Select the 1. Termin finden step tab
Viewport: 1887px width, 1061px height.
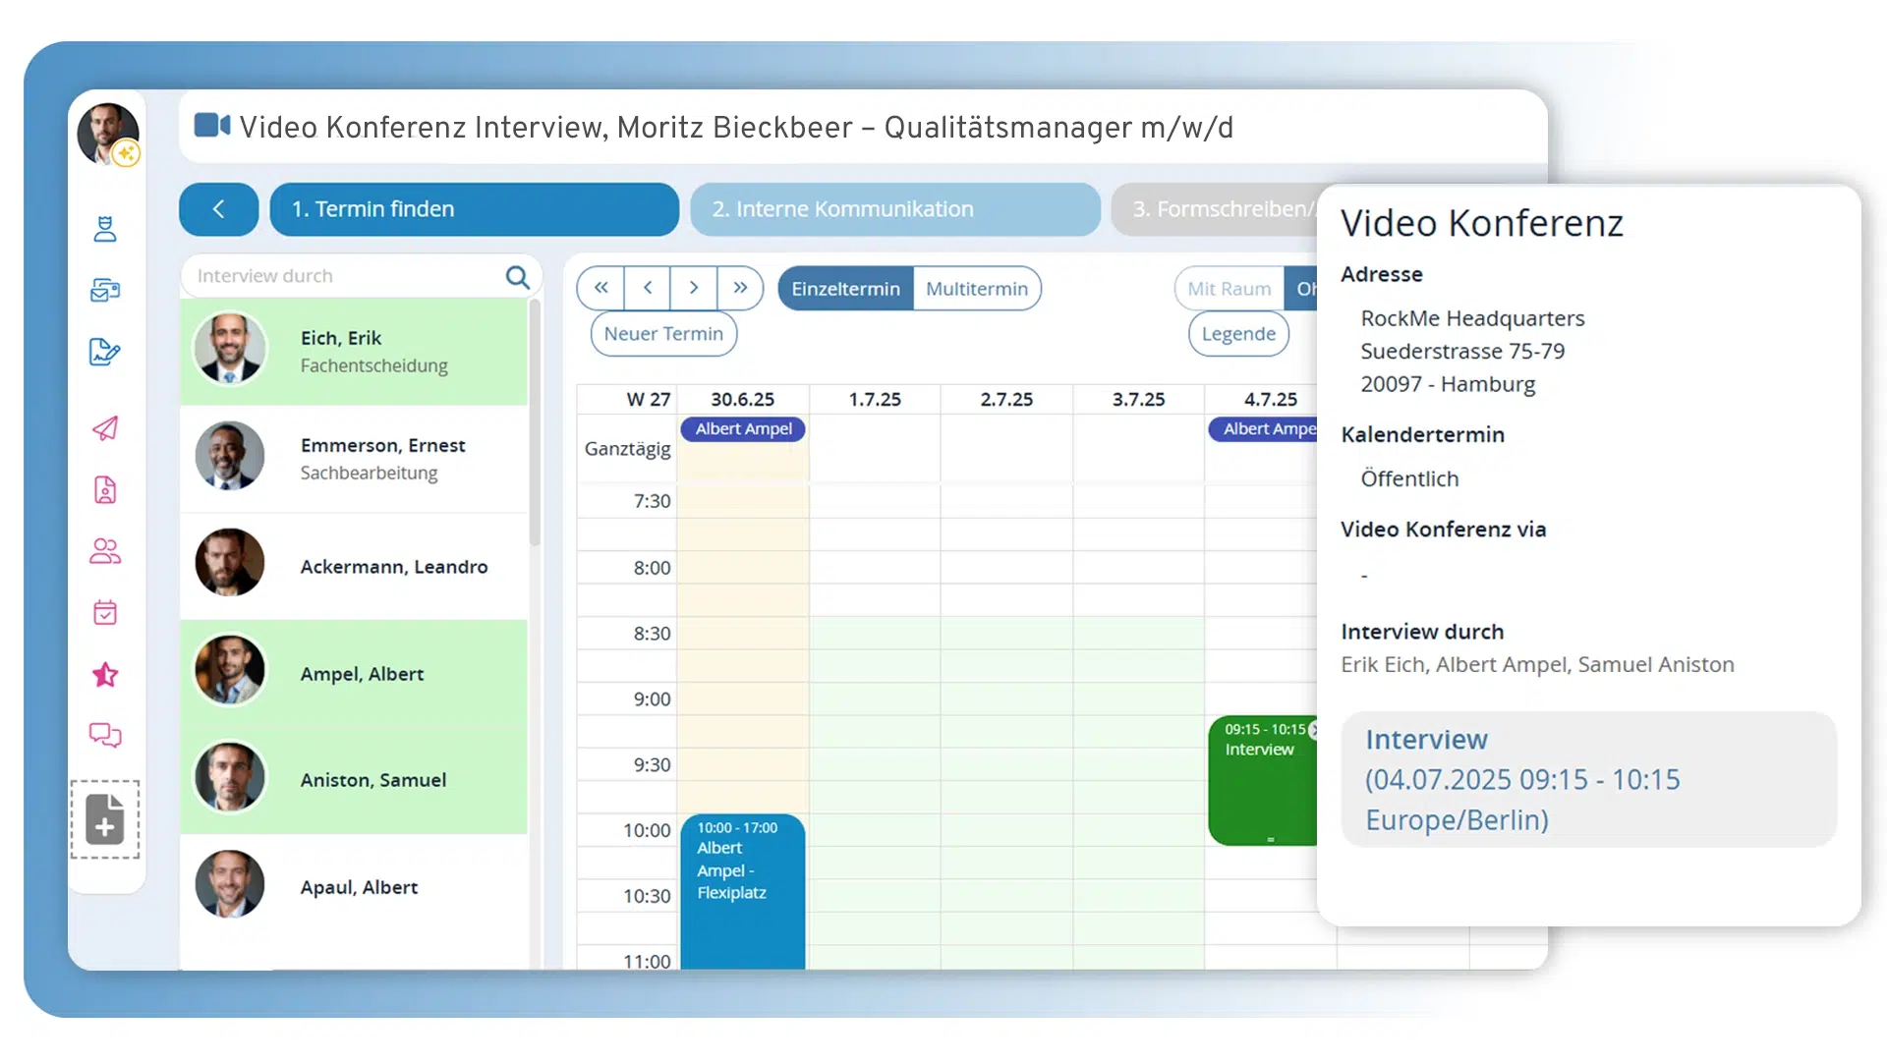tap(474, 209)
